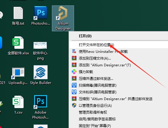Viewport: 168px width, 128px height.
Task: Choose 添加到压缩文件(A)... entry
Action: [119, 58]
